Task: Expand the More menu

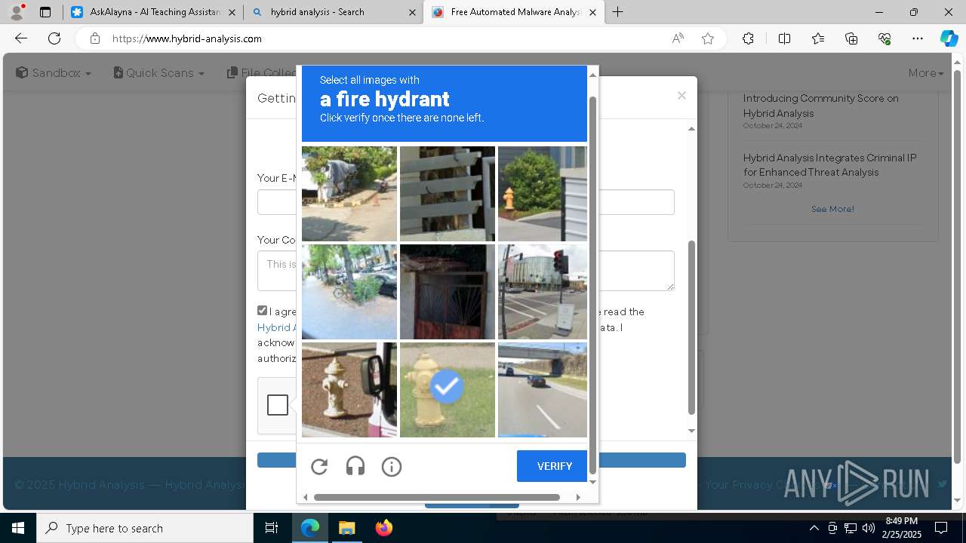Action: point(926,72)
